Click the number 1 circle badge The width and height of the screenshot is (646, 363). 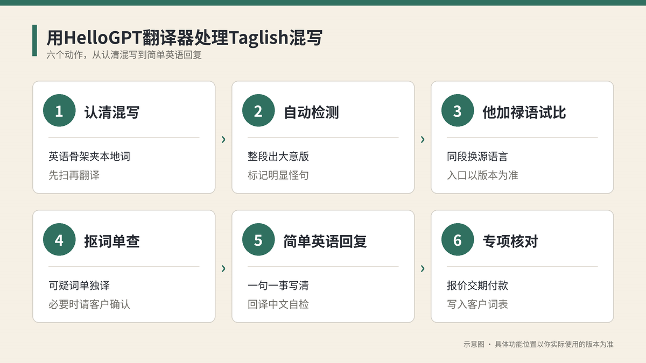point(59,111)
